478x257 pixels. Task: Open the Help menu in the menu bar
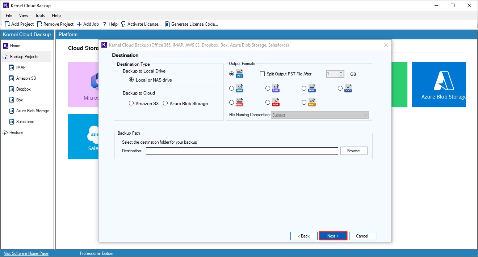[x=56, y=16]
